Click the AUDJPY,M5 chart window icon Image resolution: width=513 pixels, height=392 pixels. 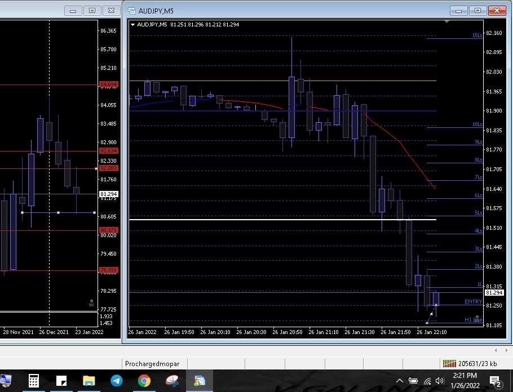[132, 11]
